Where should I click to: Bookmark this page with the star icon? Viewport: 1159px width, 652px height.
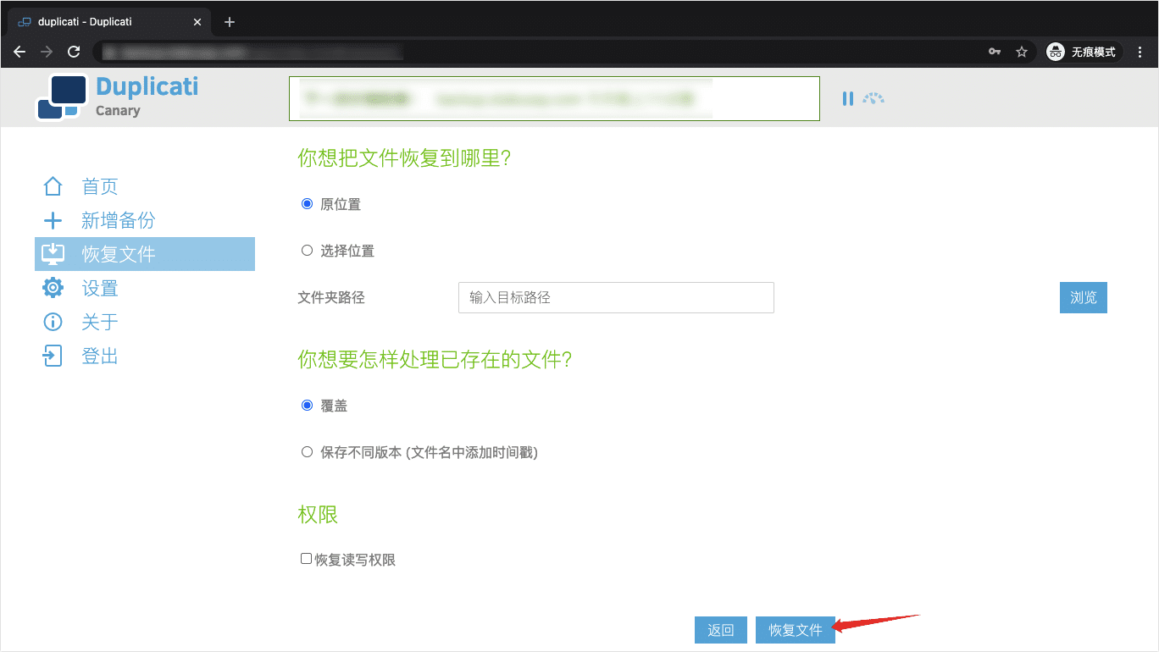pos(1022,52)
